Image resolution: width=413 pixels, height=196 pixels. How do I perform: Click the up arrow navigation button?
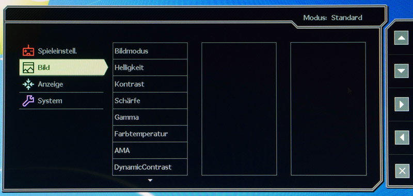(x=401, y=38)
